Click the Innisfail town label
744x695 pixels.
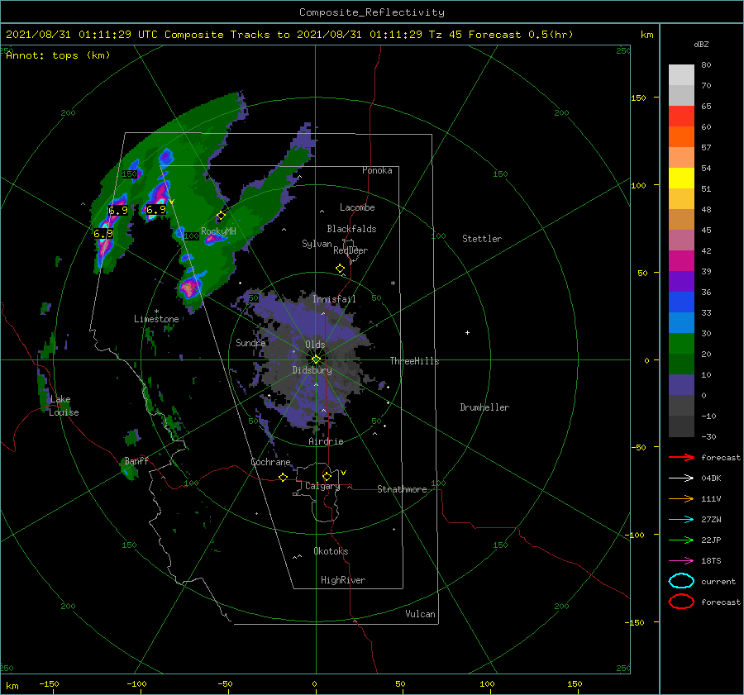(334, 299)
